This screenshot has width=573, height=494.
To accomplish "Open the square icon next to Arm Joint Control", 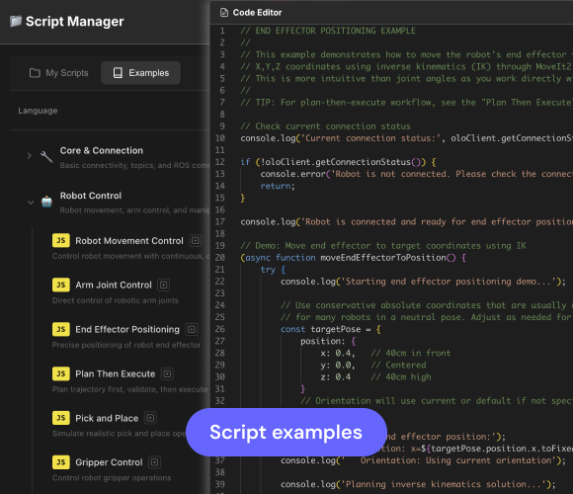I will (164, 285).
